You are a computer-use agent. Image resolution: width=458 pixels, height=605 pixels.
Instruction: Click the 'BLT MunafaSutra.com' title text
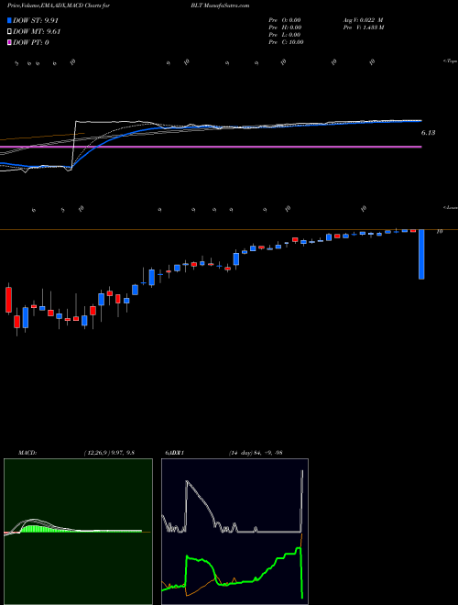coord(220,5)
